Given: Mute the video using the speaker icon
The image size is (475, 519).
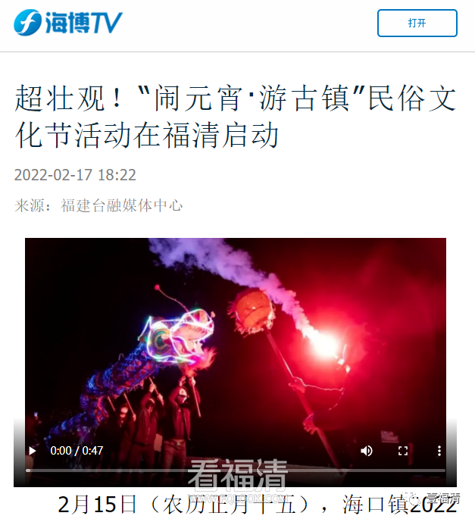Looking at the screenshot, I should [x=366, y=451].
